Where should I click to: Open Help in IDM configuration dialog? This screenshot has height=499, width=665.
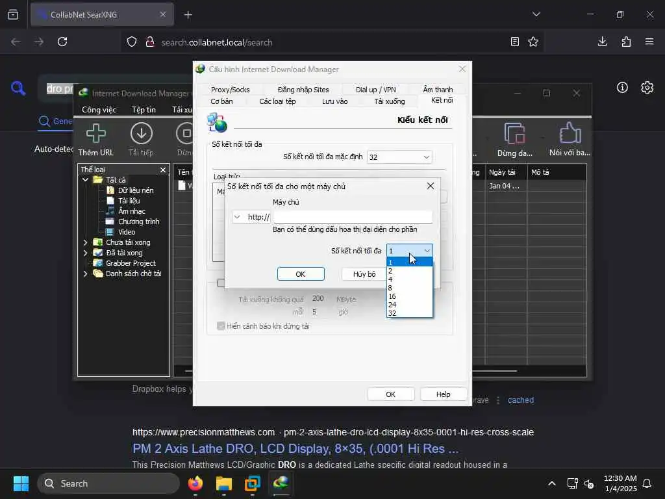[x=443, y=394]
